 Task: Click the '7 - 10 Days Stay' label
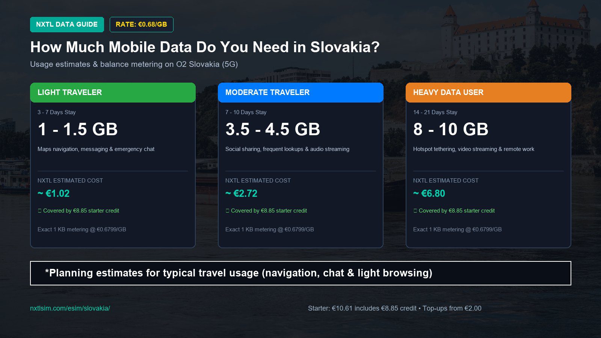click(x=246, y=112)
